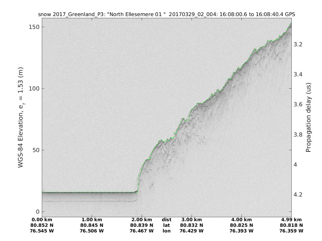
Task: Click the 'dist' legend label
Action: click(166, 220)
